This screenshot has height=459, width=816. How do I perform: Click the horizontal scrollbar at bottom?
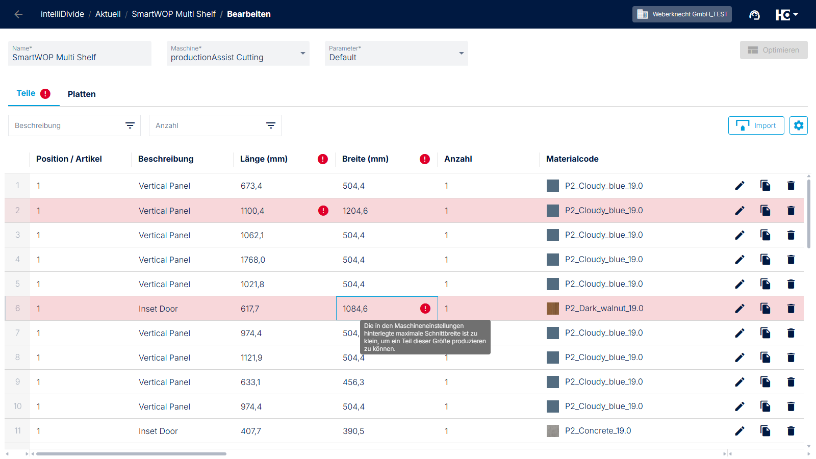coord(131,453)
